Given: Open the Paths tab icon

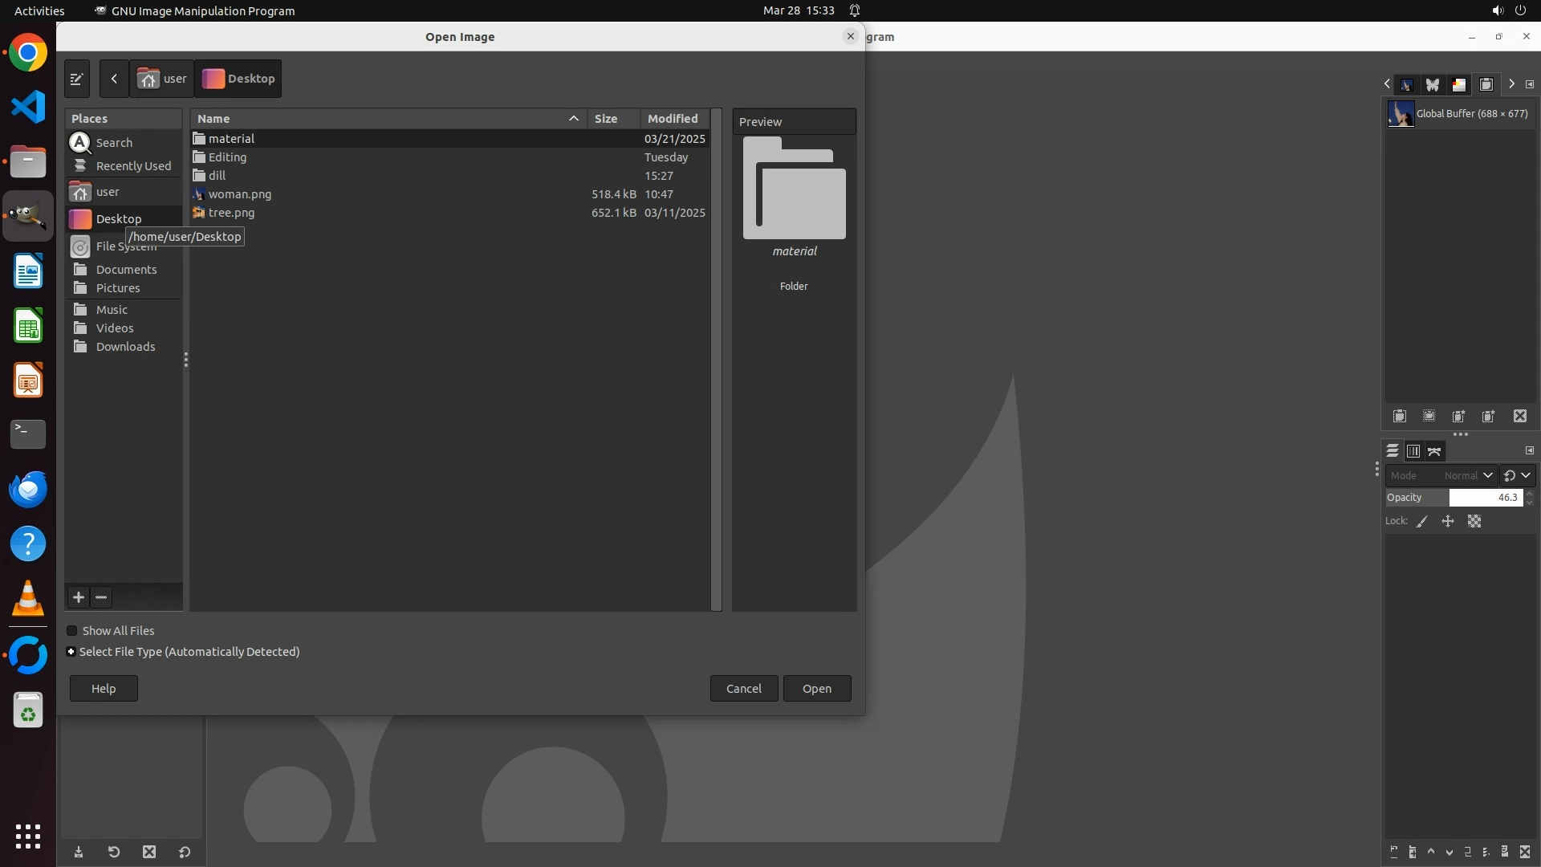Looking at the screenshot, I should (x=1434, y=451).
